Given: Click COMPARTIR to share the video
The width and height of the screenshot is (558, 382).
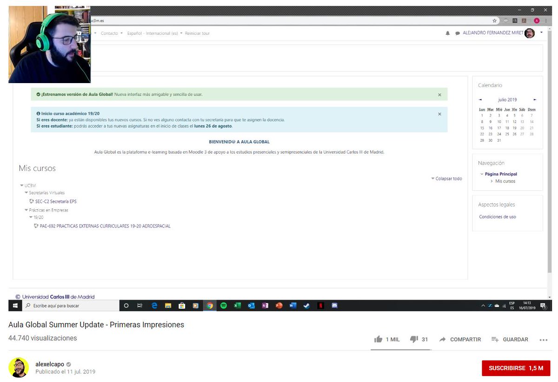Looking at the screenshot, I should pos(460,340).
